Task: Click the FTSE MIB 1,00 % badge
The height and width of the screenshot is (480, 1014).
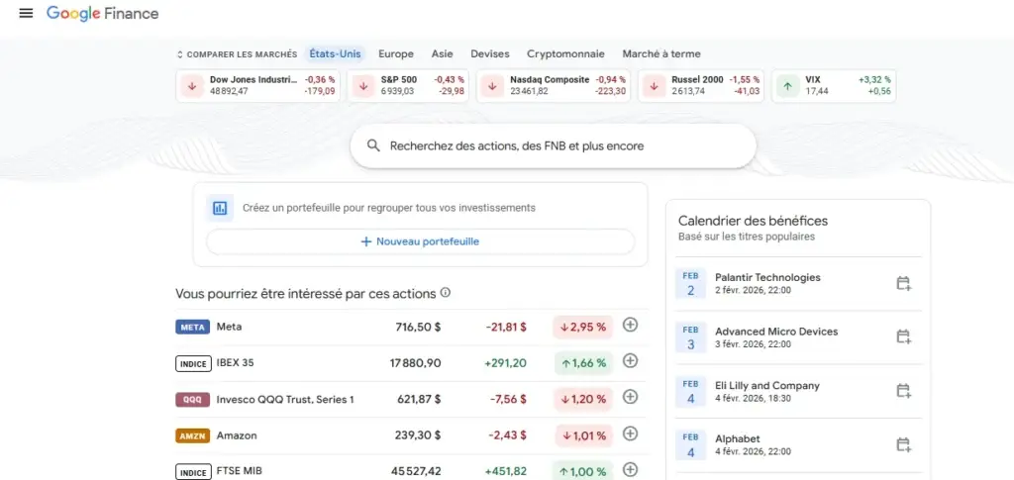Action: point(582,471)
